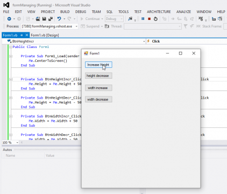
Task: Open the BtnHeightIncr class name dropdown
Action: coord(144,41)
